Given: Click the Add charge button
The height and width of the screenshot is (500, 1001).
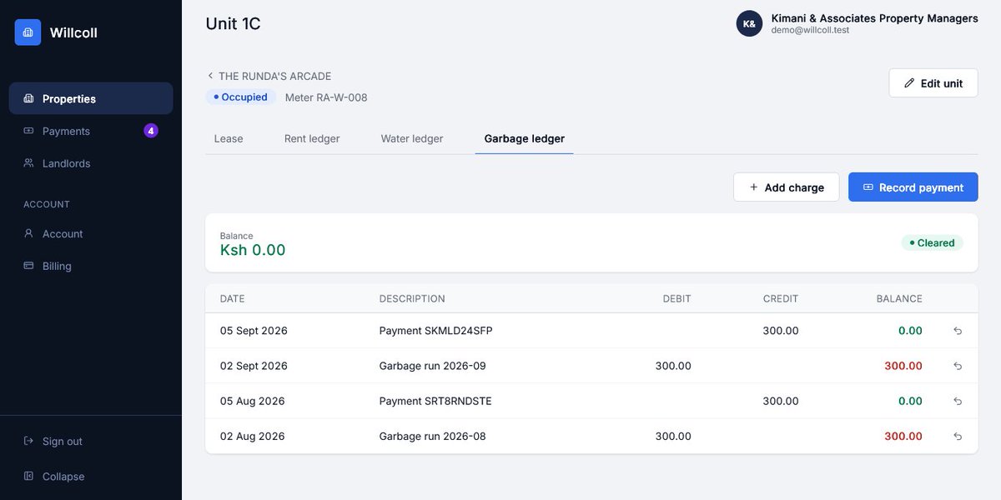Looking at the screenshot, I should [x=787, y=187].
